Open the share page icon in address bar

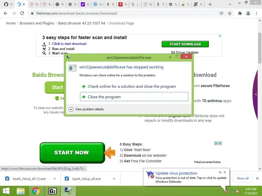[221, 13]
